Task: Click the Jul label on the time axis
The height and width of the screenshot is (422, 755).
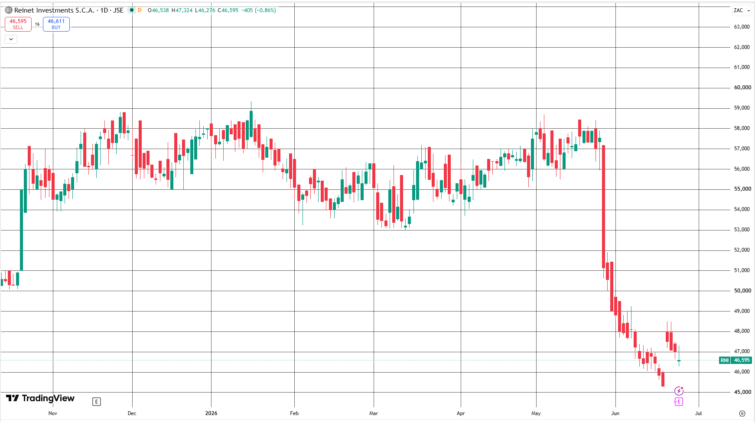Action: 699,413
